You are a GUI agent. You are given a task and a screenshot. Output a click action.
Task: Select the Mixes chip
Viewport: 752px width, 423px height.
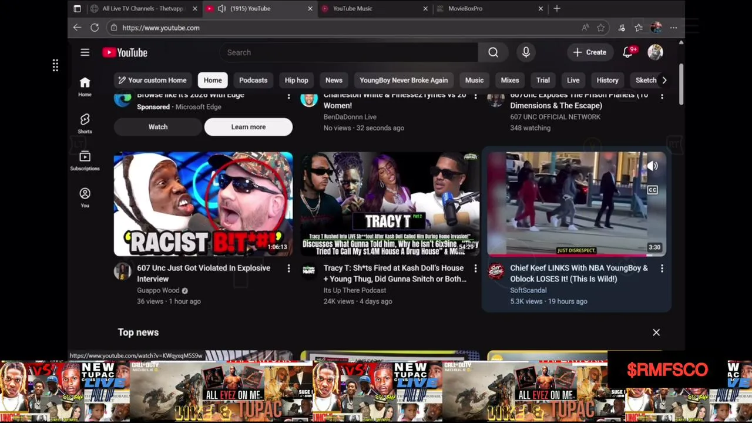(x=510, y=80)
